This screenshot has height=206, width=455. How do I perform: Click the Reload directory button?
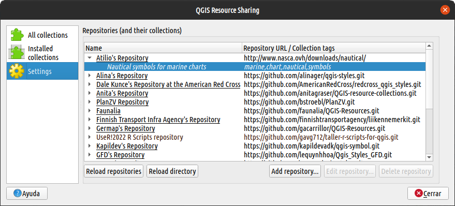click(172, 171)
